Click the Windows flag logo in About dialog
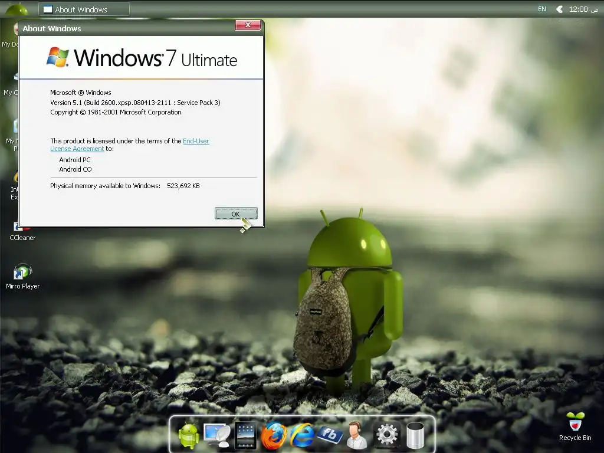Viewport: 604px width, 453px height. (58, 57)
